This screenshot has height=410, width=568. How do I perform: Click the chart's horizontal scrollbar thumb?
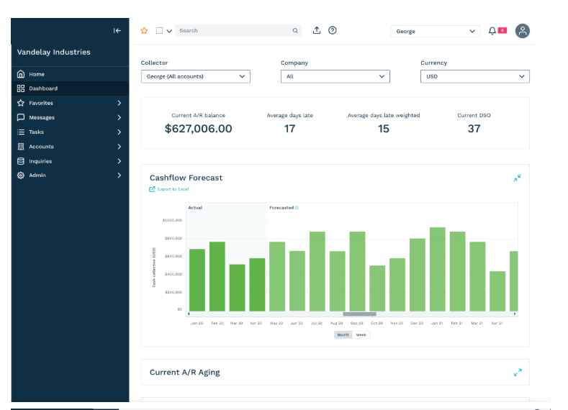[359, 314]
